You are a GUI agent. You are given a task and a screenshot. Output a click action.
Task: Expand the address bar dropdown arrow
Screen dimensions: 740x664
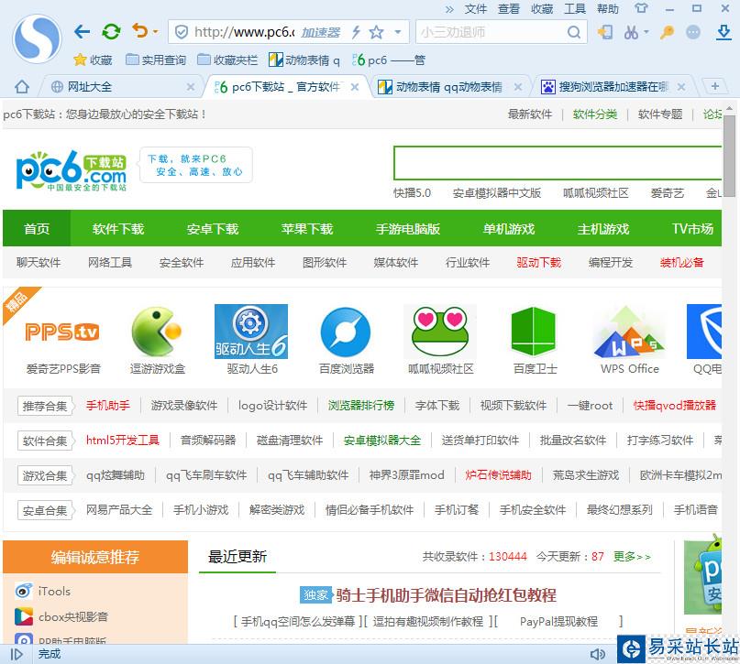(398, 32)
